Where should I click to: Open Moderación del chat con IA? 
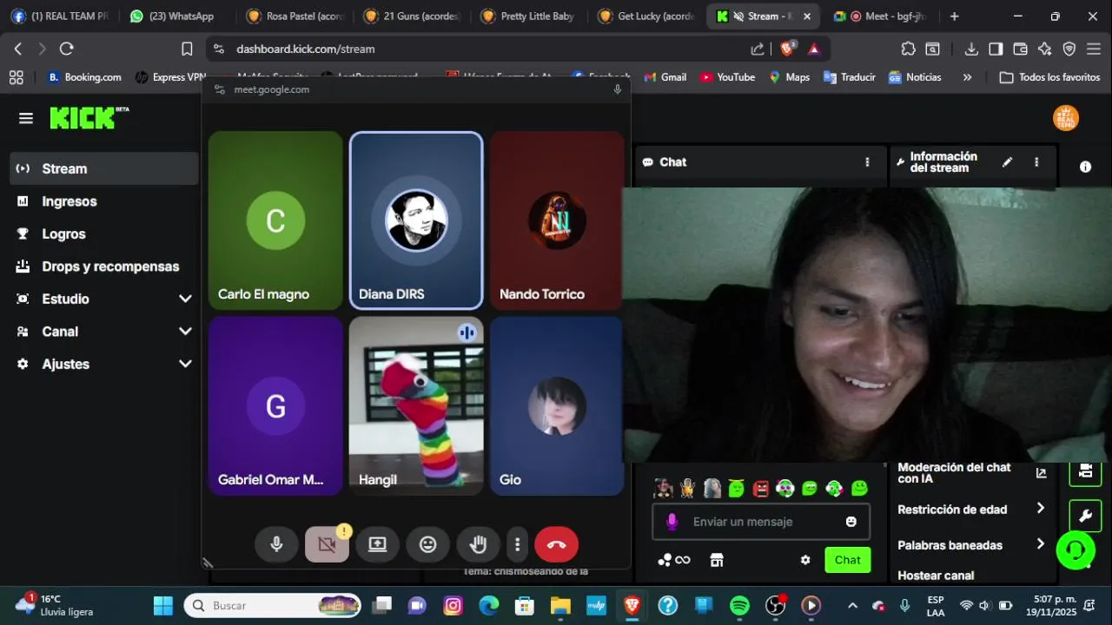pyautogui.click(x=973, y=473)
